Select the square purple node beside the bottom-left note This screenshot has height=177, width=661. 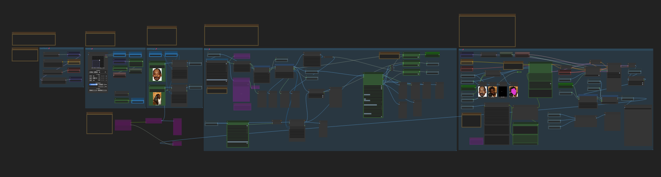click(123, 125)
